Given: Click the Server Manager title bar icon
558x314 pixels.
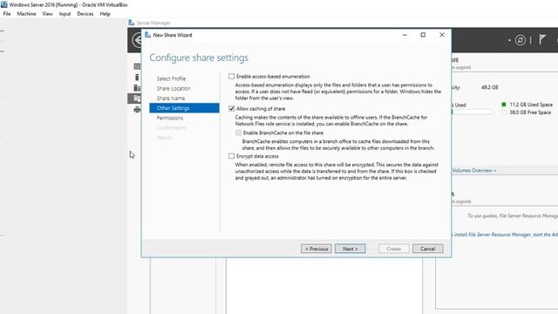Looking at the screenshot, I should pos(132,23).
